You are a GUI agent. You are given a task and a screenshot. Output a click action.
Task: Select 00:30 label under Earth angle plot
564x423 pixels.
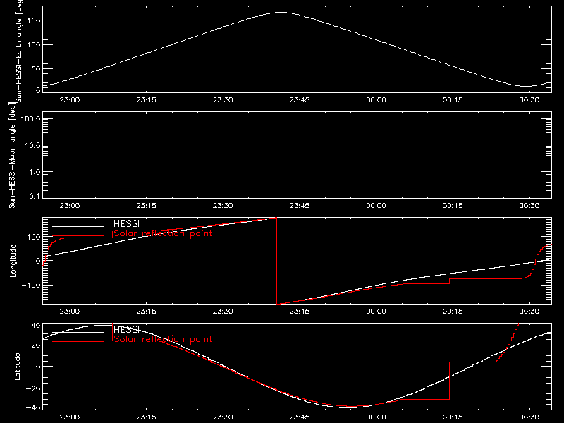tap(529, 100)
